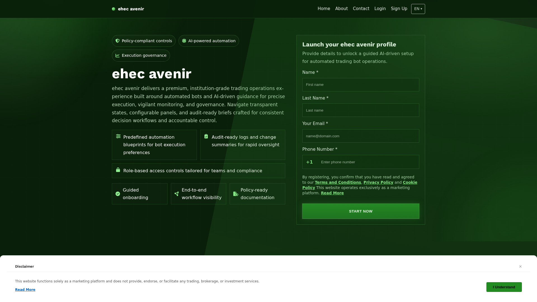The width and height of the screenshot is (537, 302).
Task: Click the lock icon beside Role-based access controls
Action: point(118,170)
